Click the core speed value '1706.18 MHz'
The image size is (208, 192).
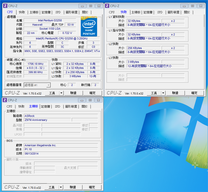(35, 64)
